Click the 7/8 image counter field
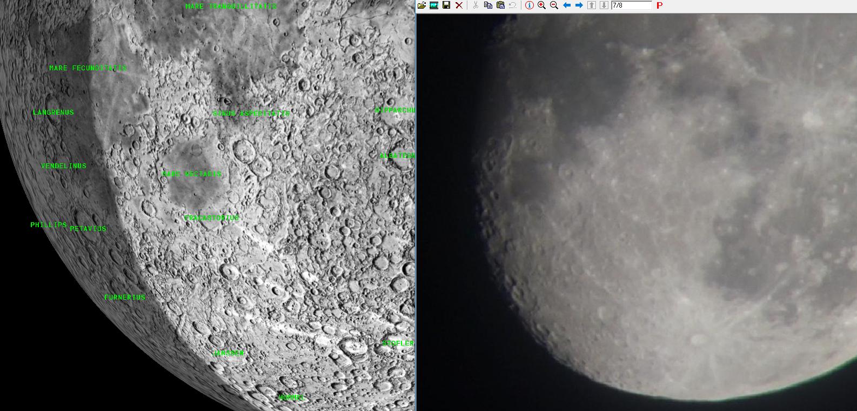 pyautogui.click(x=632, y=5)
